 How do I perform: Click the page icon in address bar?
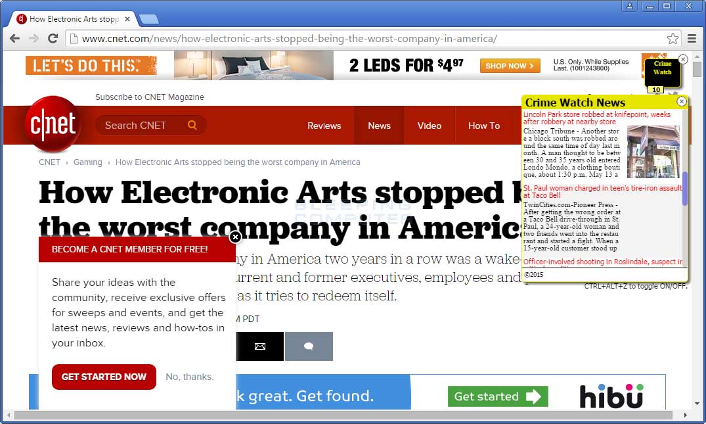coord(74,38)
